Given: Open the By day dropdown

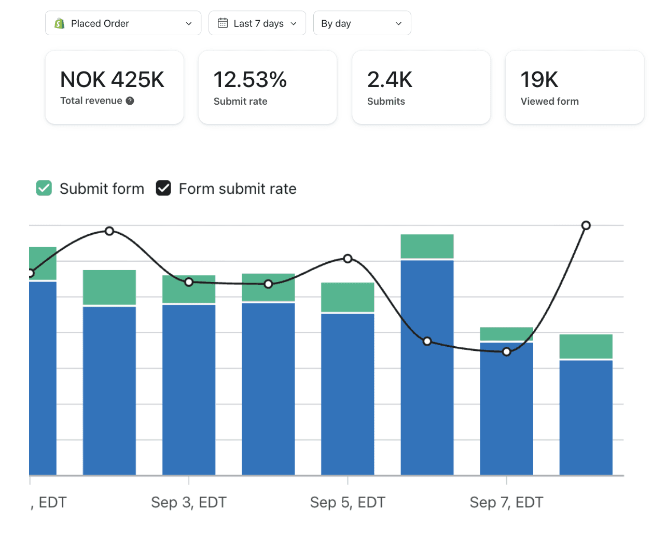Looking at the screenshot, I should point(362,23).
